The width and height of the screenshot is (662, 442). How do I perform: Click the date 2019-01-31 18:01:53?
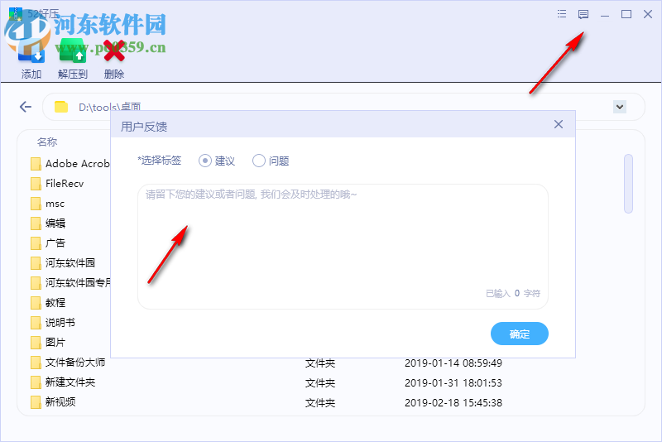point(453,383)
